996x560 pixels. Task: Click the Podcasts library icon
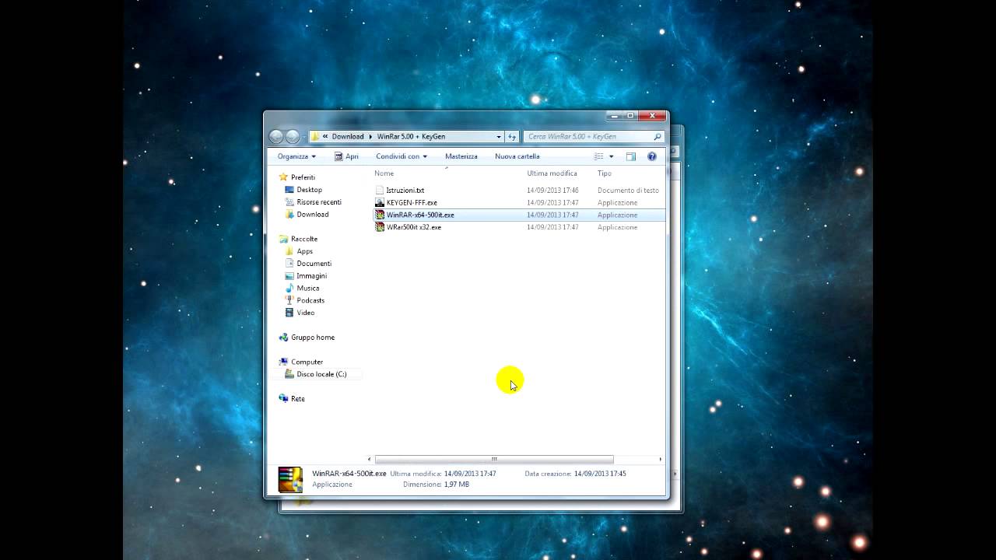289,300
